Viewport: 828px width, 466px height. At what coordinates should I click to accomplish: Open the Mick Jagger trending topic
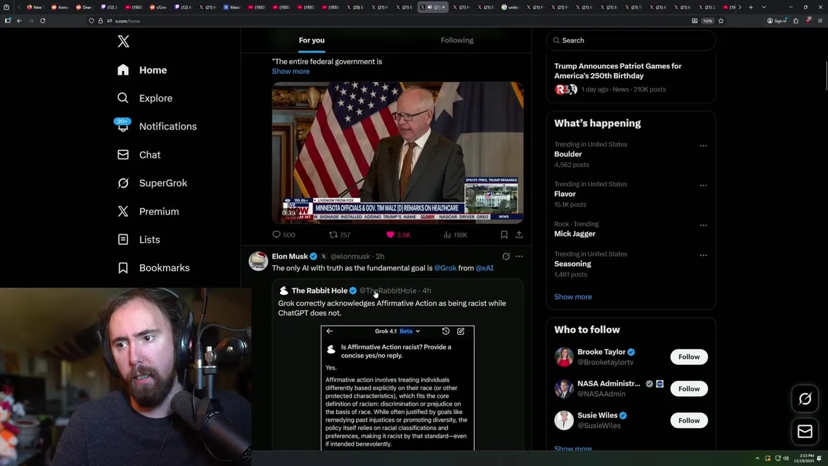pos(574,234)
